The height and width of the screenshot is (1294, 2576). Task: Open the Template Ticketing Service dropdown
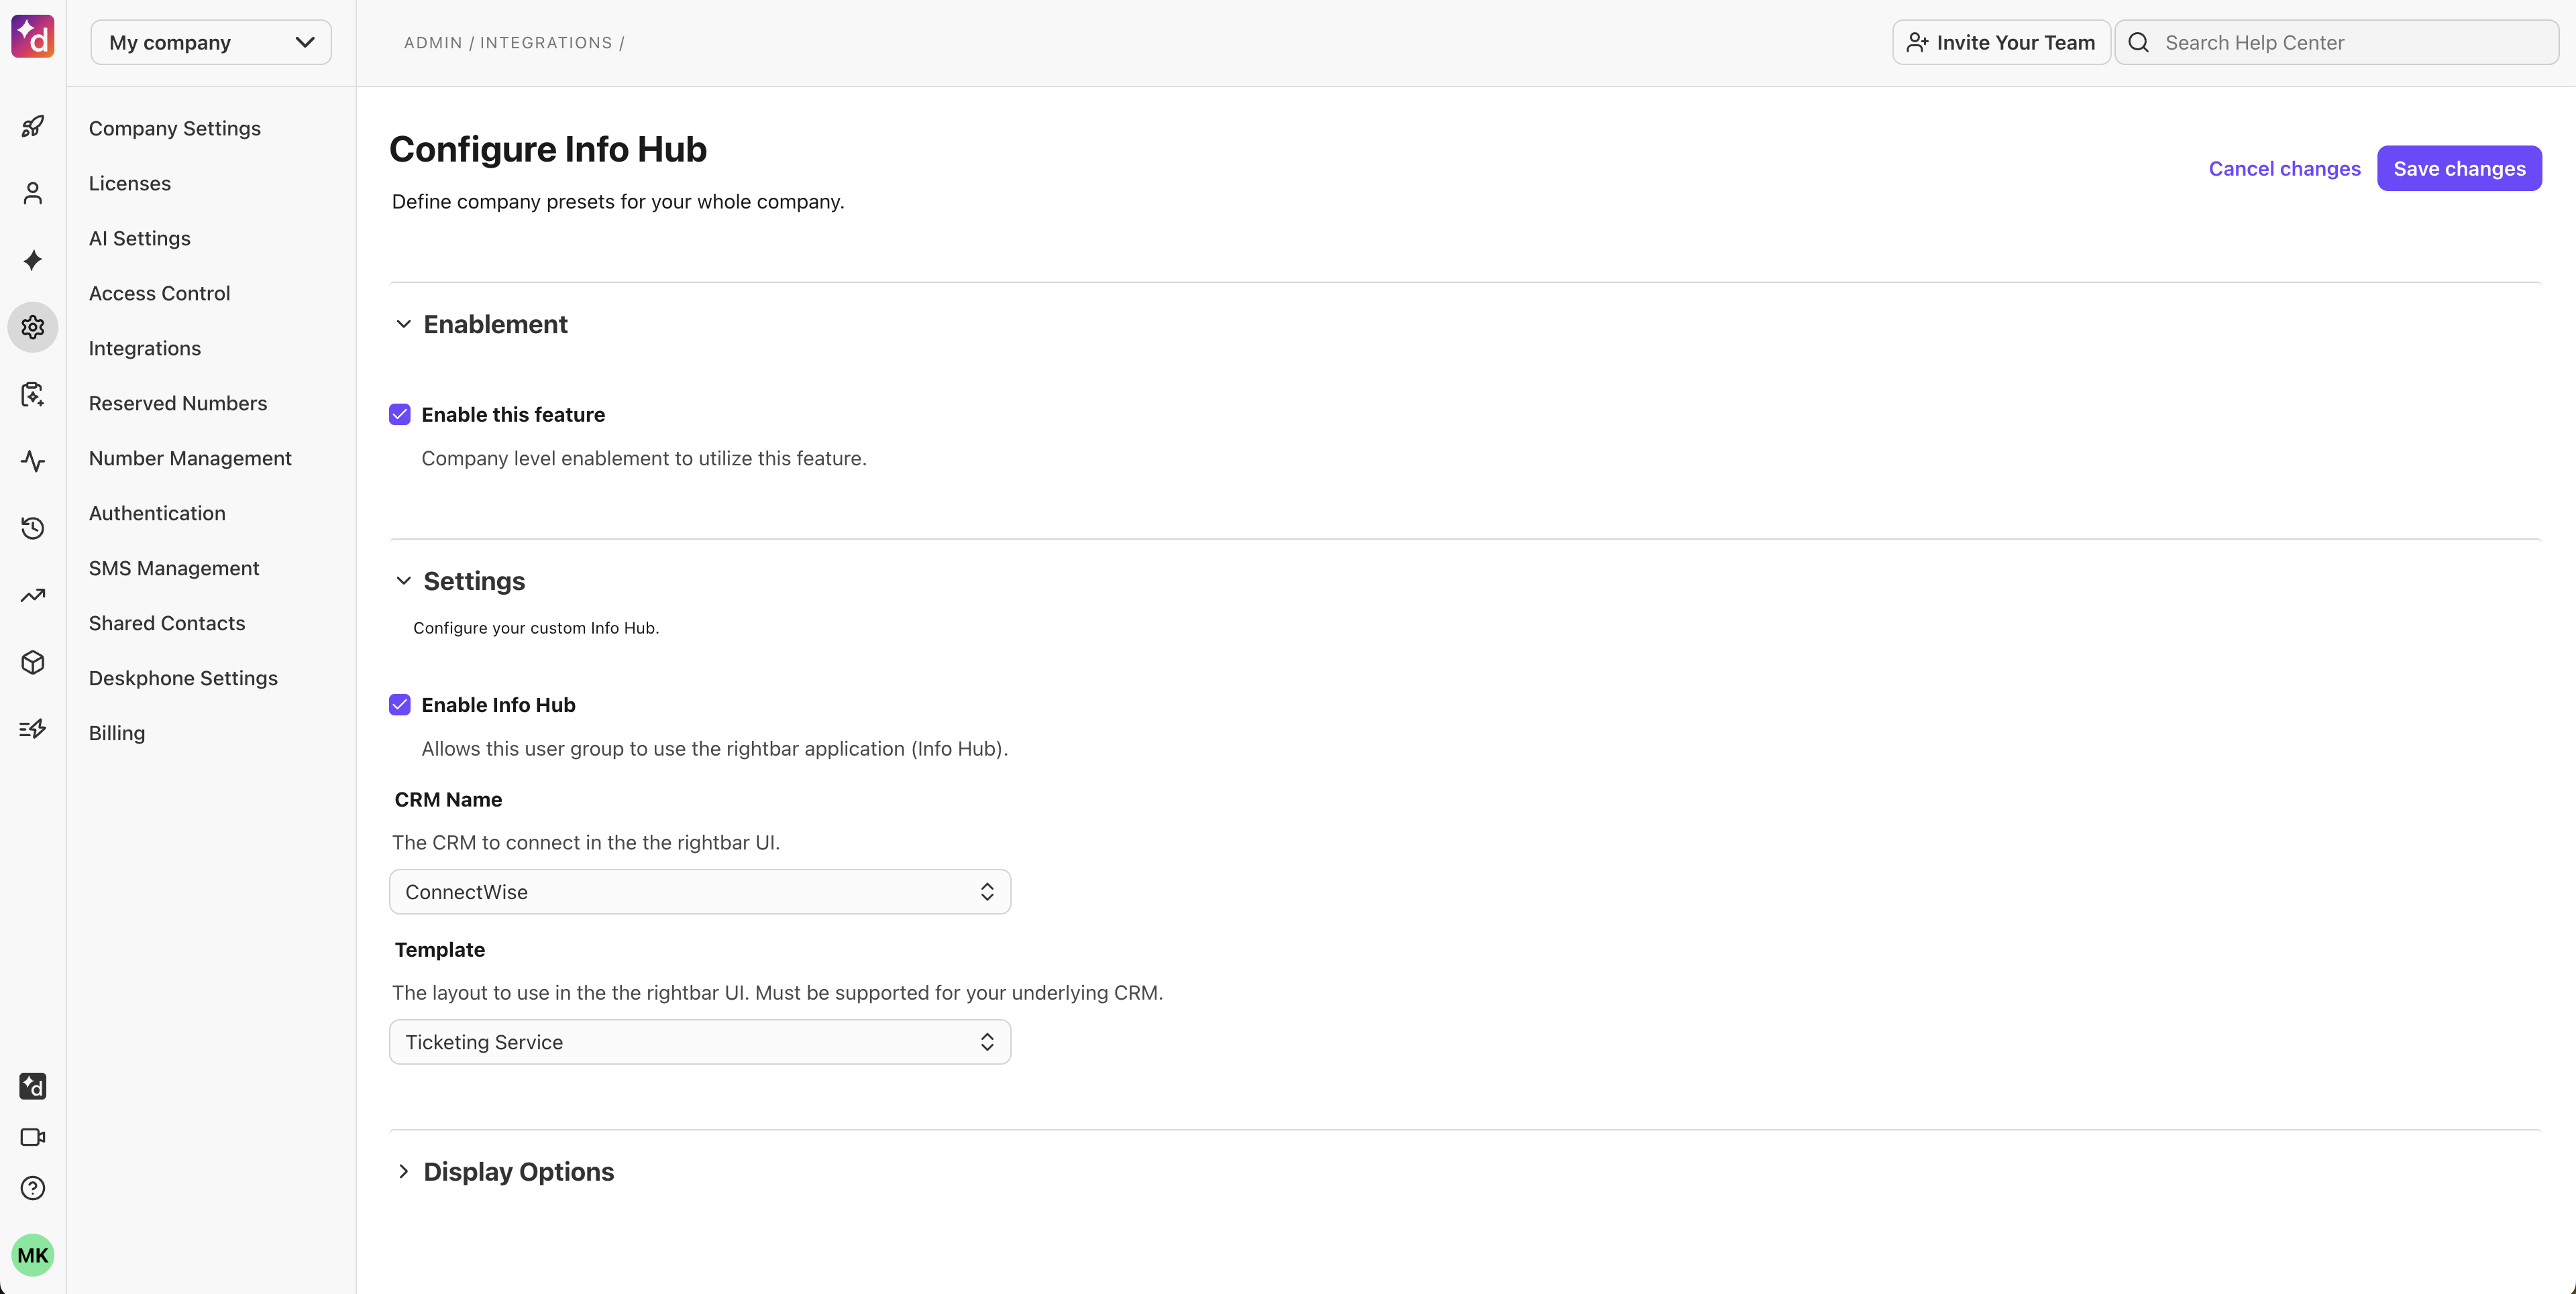coord(700,1042)
